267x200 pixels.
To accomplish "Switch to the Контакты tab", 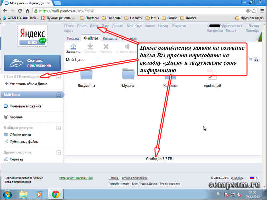I will click(x=110, y=39).
